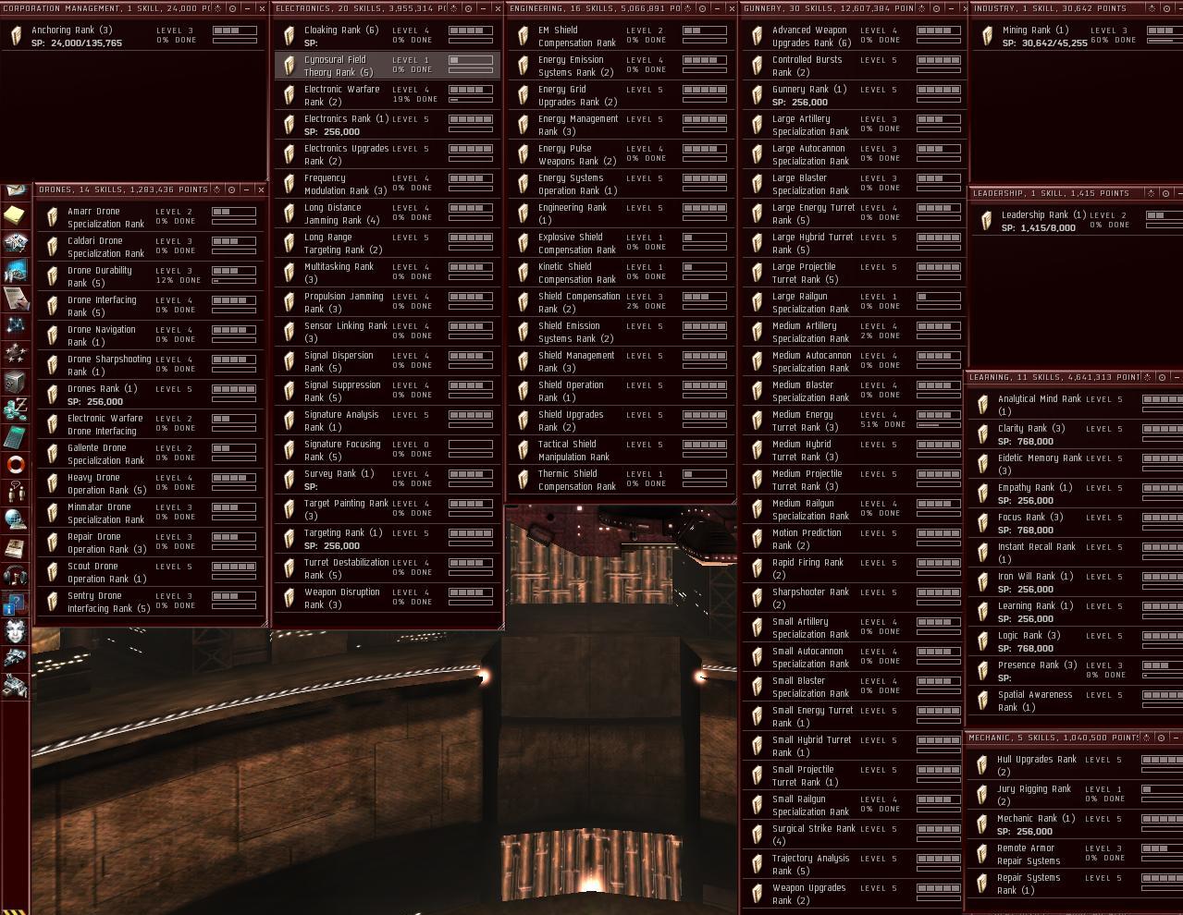Select the Eidetic Memory skill
The height and width of the screenshot is (915, 1183).
(x=1076, y=464)
